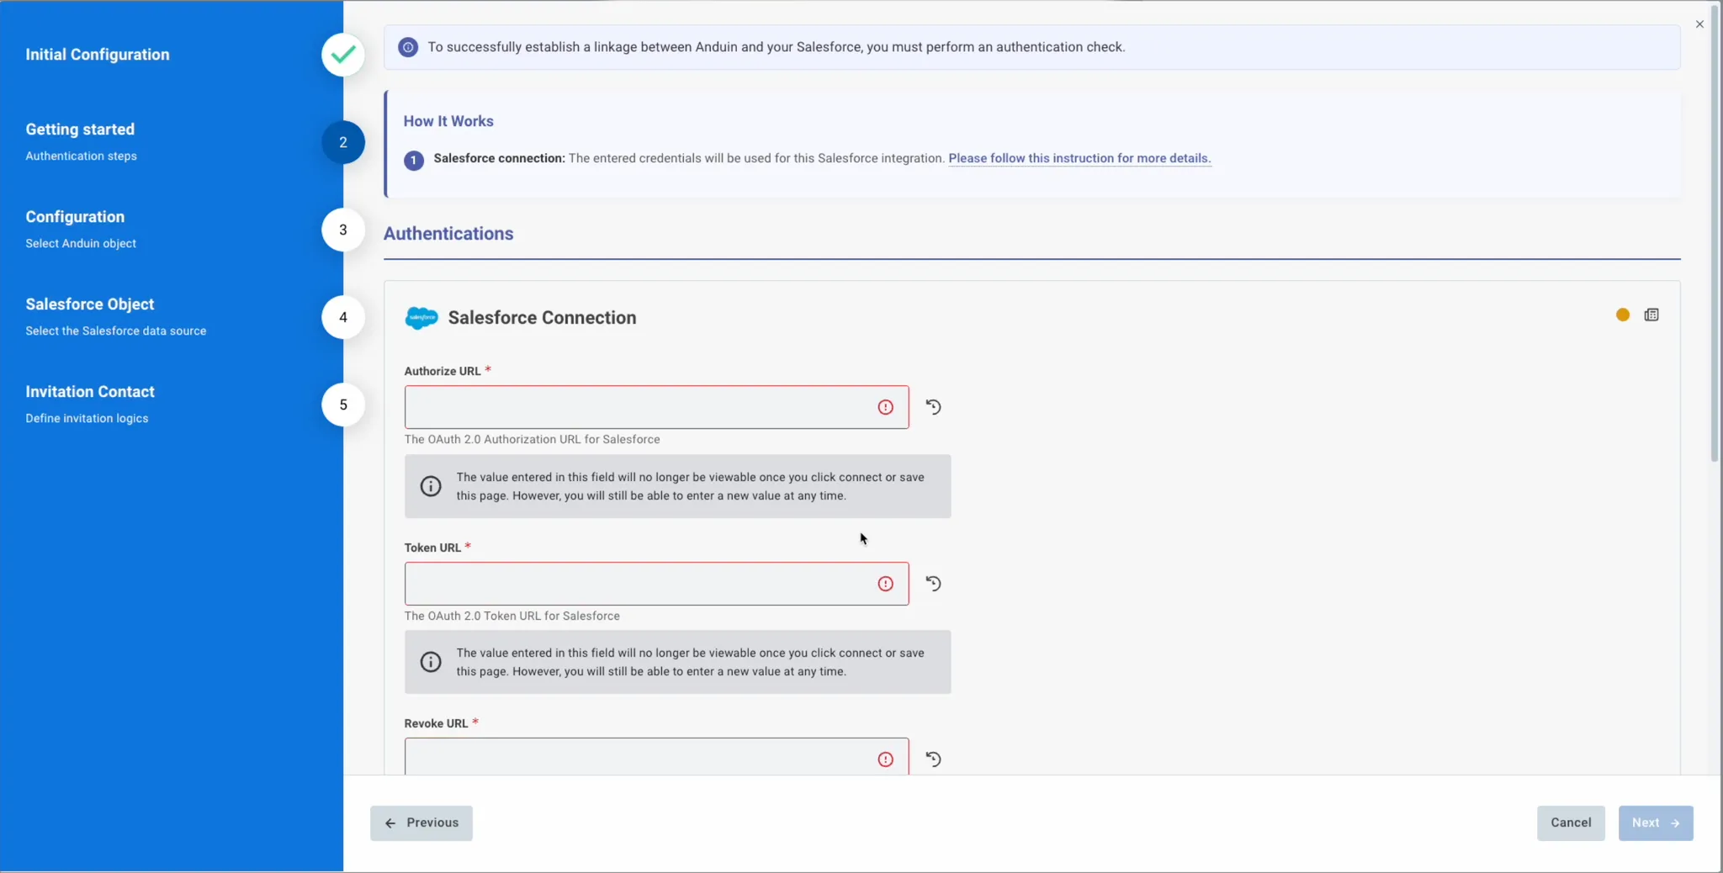Click the 'Salesforce Connection' title
The width and height of the screenshot is (1723, 873).
542,318
